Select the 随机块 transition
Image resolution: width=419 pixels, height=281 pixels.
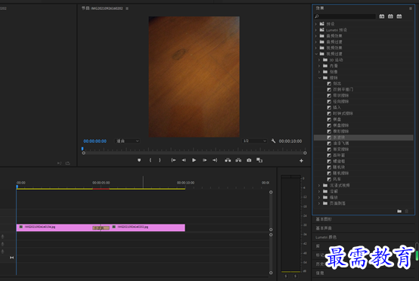click(339, 168)
